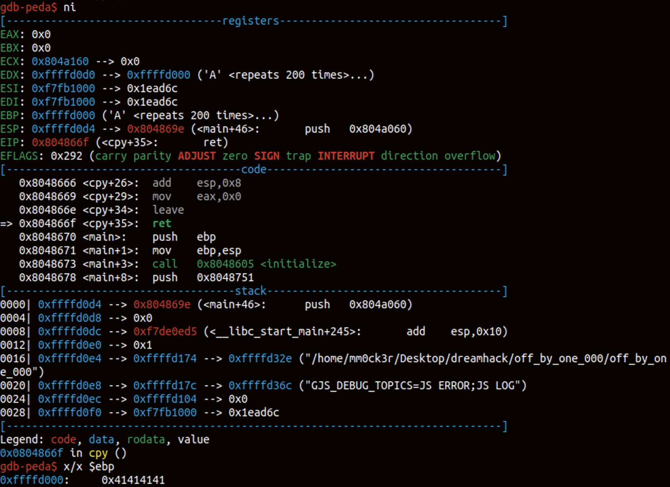The image size is (670, 487).
Task: Select the EBP address 0xffffd000
Action: click(64, 116)
